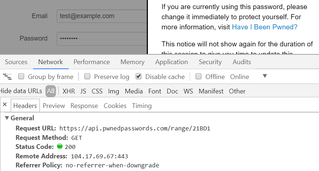Filter requests by Manifest
319x171 pixels.
coord(211,91)
